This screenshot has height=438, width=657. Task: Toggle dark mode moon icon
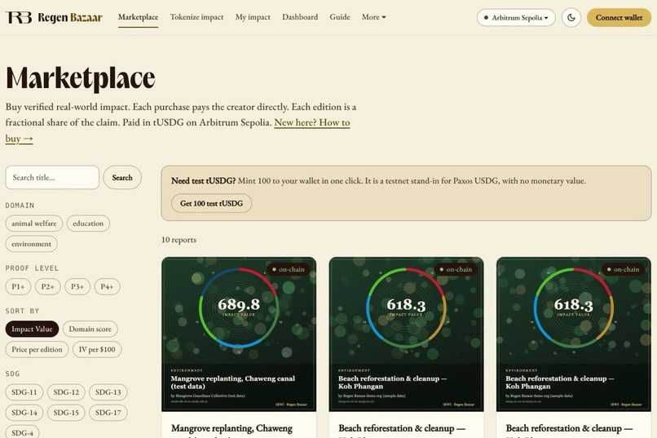tap(571, 18)
